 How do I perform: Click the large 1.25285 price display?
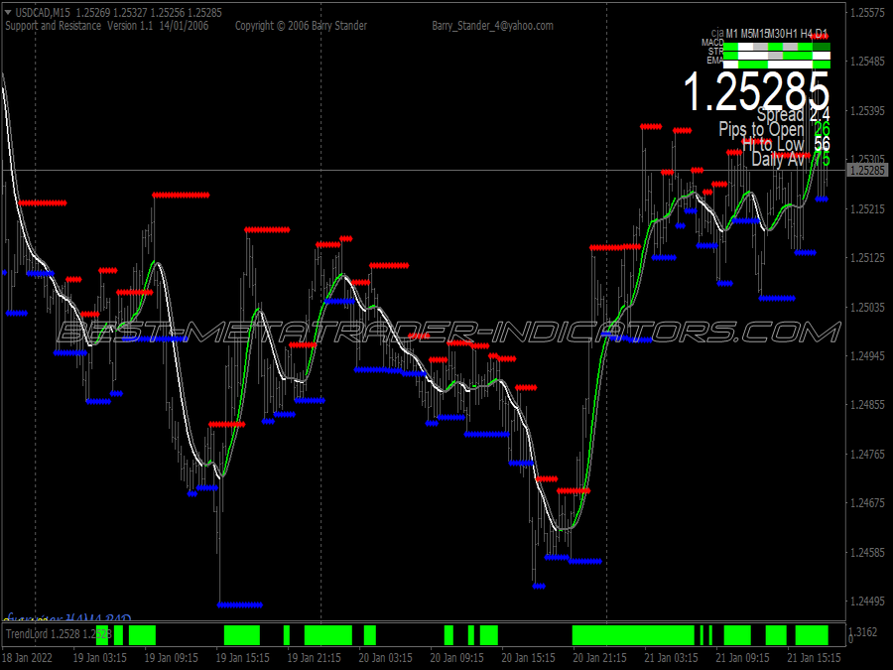coord(756,91)
